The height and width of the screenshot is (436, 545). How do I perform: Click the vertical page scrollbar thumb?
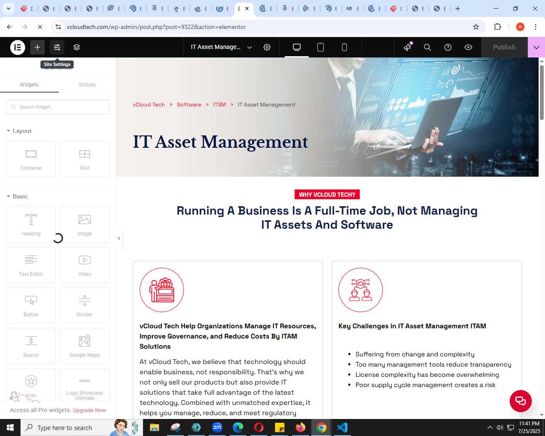tap(542, 92)
